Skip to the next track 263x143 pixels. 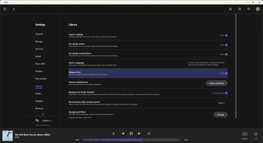(139, 133)
